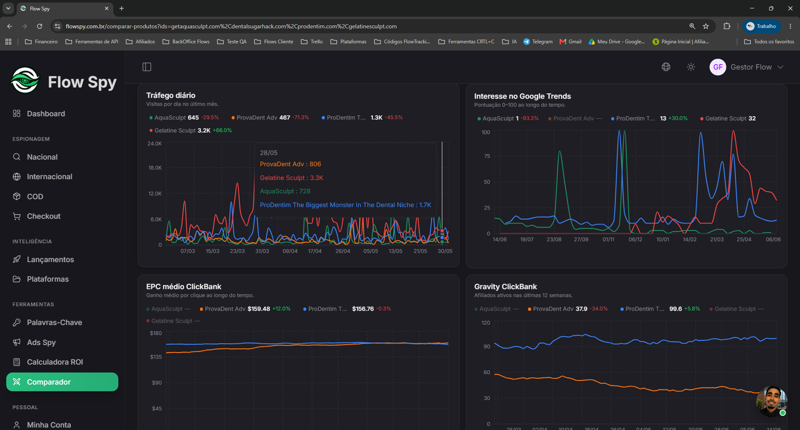
Task: Expand the Ferramentas de API bookmark folder
Action: 92,41
